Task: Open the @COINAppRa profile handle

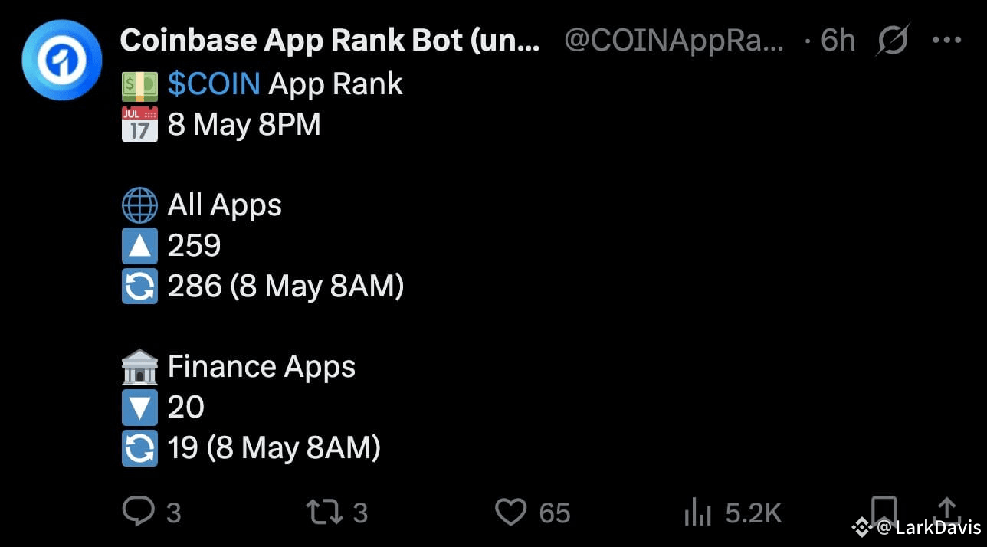Action: 673,41
